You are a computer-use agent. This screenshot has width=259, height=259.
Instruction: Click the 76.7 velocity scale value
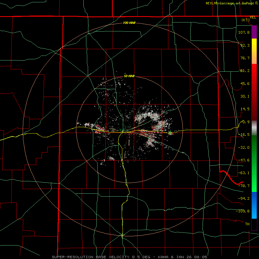[245, 58]
